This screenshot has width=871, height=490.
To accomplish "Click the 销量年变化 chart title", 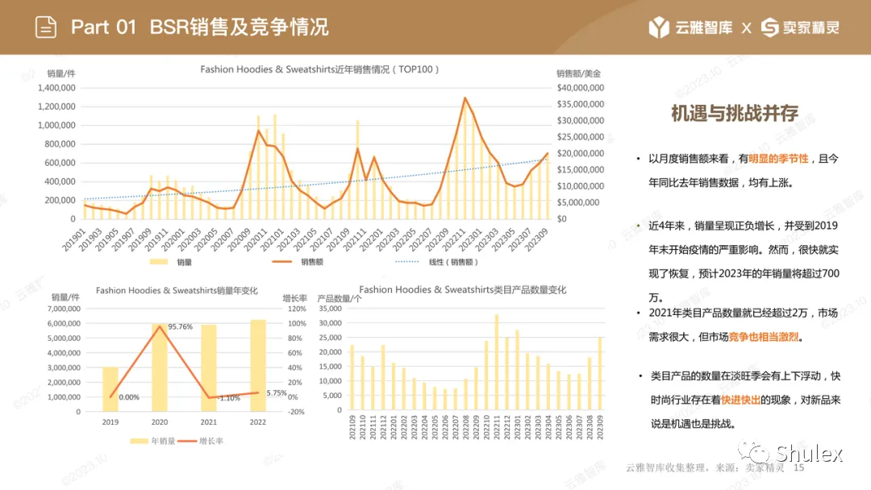I will [x=177, y=291].
